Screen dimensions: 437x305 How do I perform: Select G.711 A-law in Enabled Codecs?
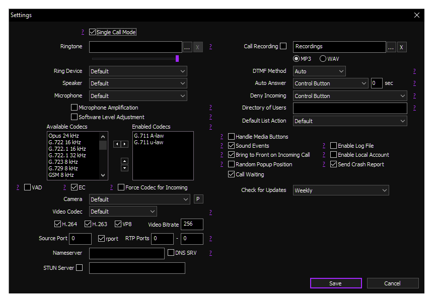(x=149, y=136)
